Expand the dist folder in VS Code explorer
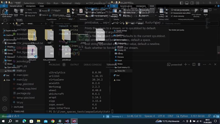The width and height of the screenshot is (220, 124). (x=19, y=25)
